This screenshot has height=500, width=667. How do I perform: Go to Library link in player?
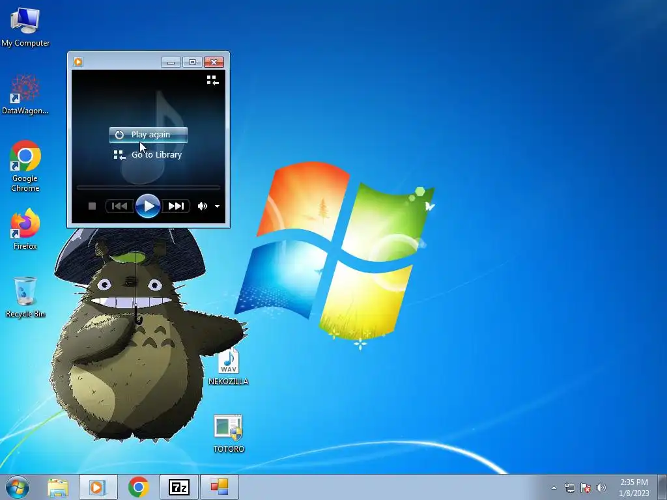(x=148, y=155)
